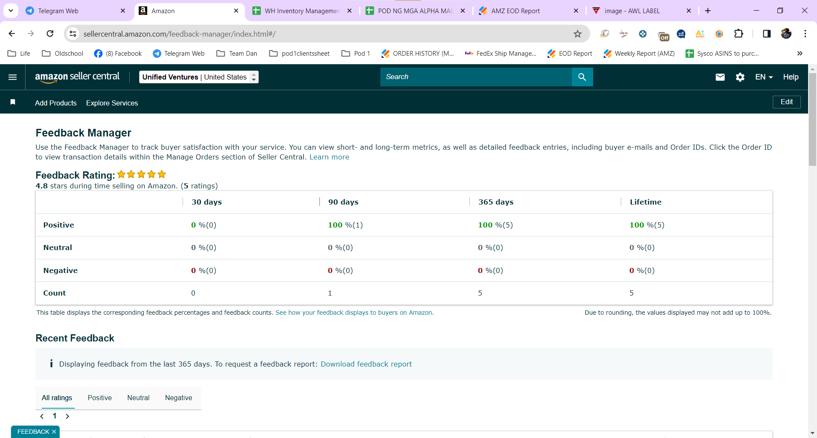Open the ORDER HISTORY bookmark

(418, 53)
